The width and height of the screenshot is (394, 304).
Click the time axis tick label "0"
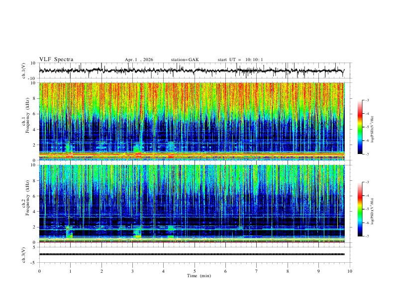pos(39,271)
